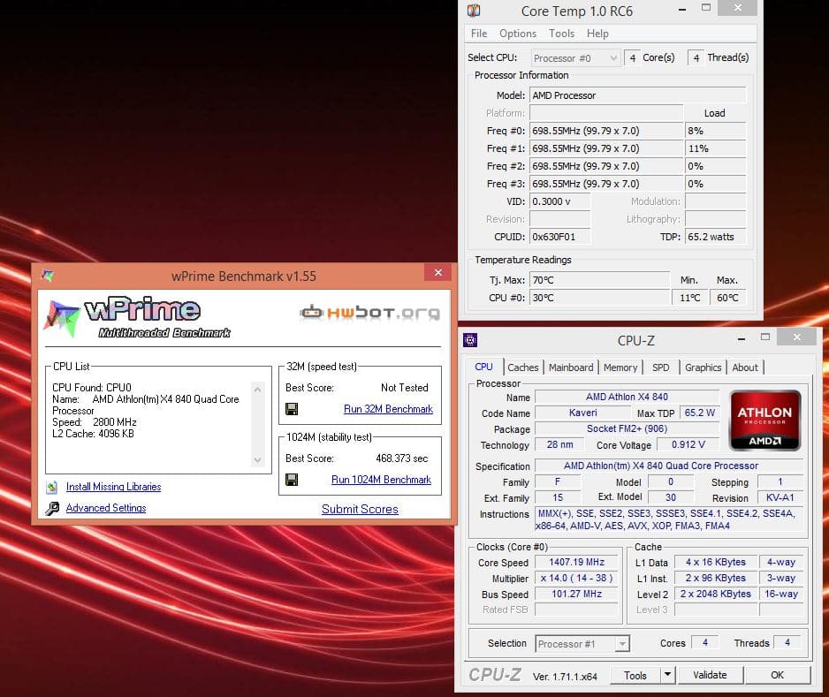Click the Code Name value Kaveri
829x697 pixels.
coord(583,413)
